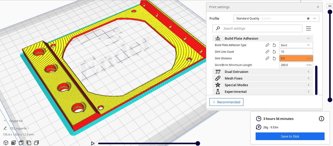The image size is (333, 146).
Task: Click the Mesh Fixes bandage icon
Action: [218, 78]
